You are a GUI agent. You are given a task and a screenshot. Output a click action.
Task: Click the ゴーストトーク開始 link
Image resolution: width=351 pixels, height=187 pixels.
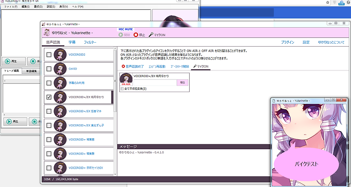[180, 67]
